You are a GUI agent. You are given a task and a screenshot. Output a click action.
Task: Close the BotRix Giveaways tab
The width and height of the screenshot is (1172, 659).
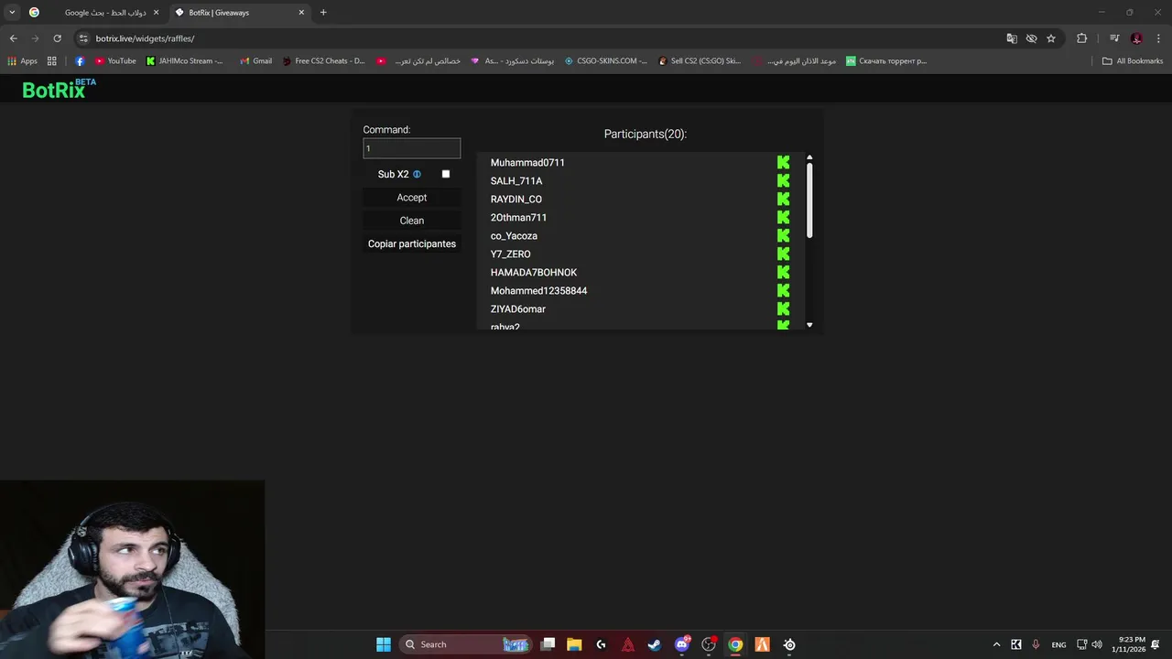[x=301, y=13]
